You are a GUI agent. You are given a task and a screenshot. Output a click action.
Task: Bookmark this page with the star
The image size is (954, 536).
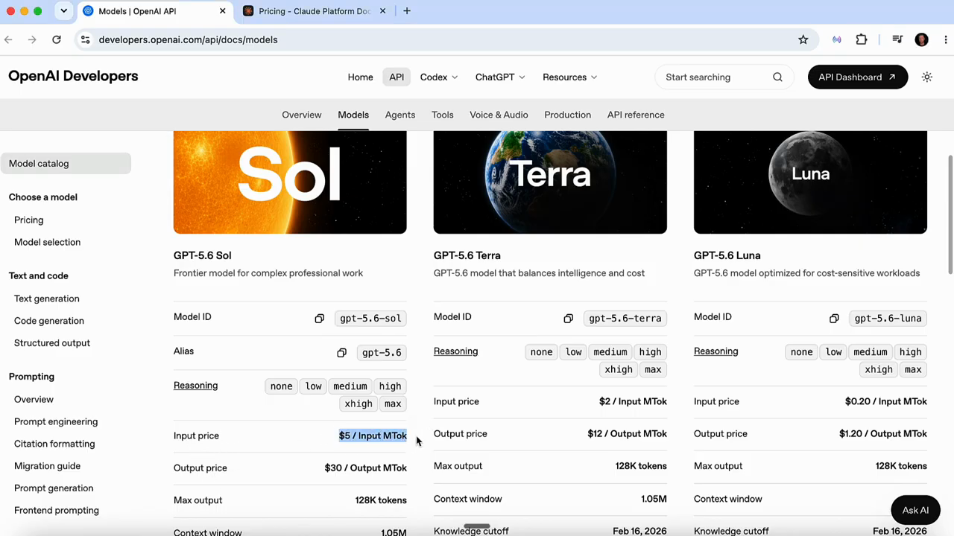(803, 39)
